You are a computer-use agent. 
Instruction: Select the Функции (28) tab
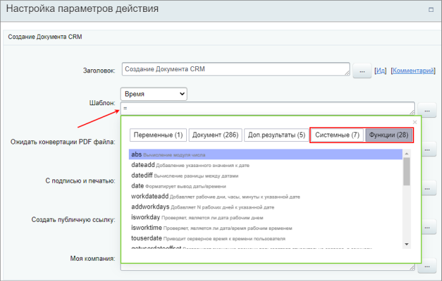(x=388, y=135)
